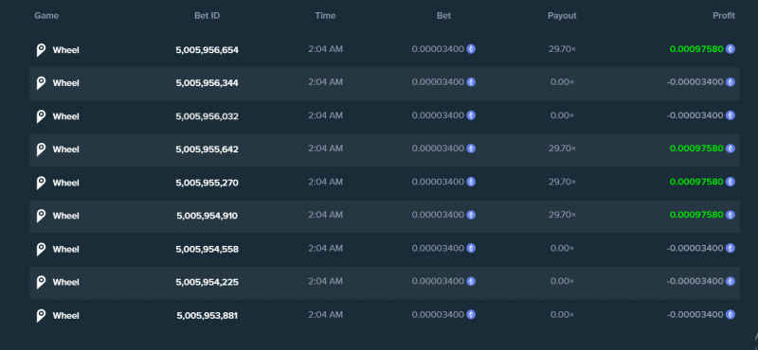Click profit -0.00003400 in row 5,005,953,881
758x350 pixels.
tap(695, 314)
